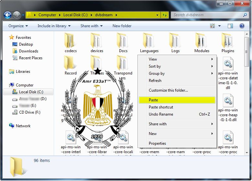Go back with the Back arrow button
252x181 pixels.
coord(7,15)
